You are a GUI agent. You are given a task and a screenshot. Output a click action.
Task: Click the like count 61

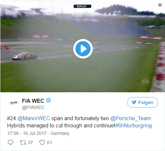(x=49, y=142)
